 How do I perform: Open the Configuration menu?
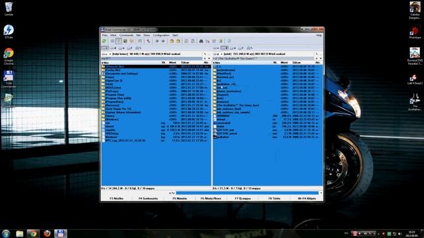tap(161, 35)
